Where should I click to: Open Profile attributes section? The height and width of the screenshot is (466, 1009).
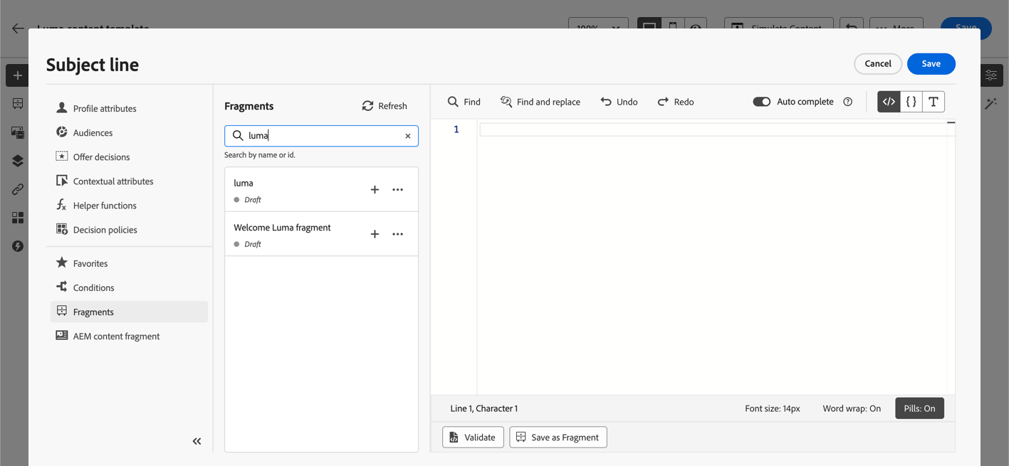point(105,109)
